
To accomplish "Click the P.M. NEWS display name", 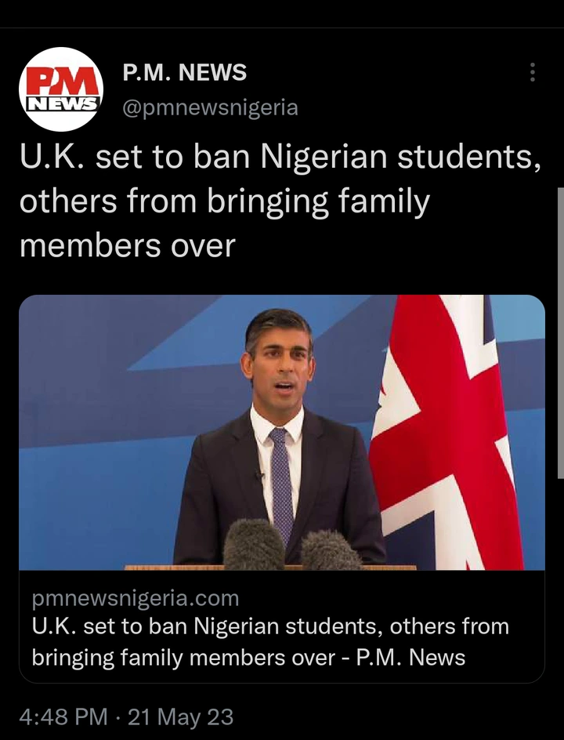I will 184,73.
